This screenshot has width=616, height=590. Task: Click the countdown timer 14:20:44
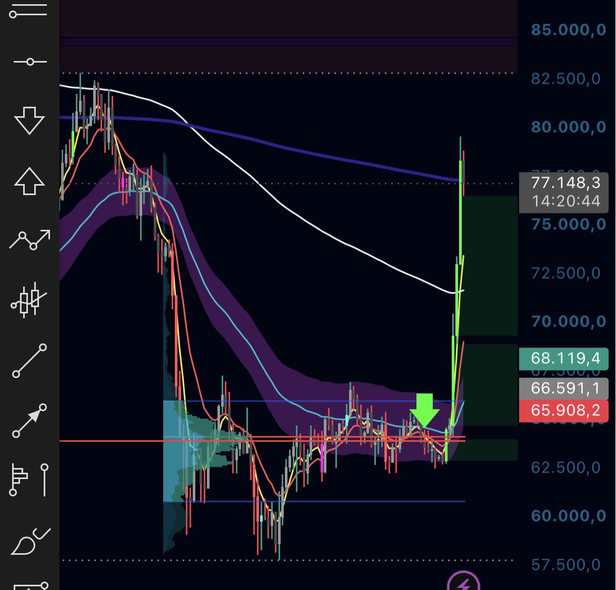(x=565, y=201)
